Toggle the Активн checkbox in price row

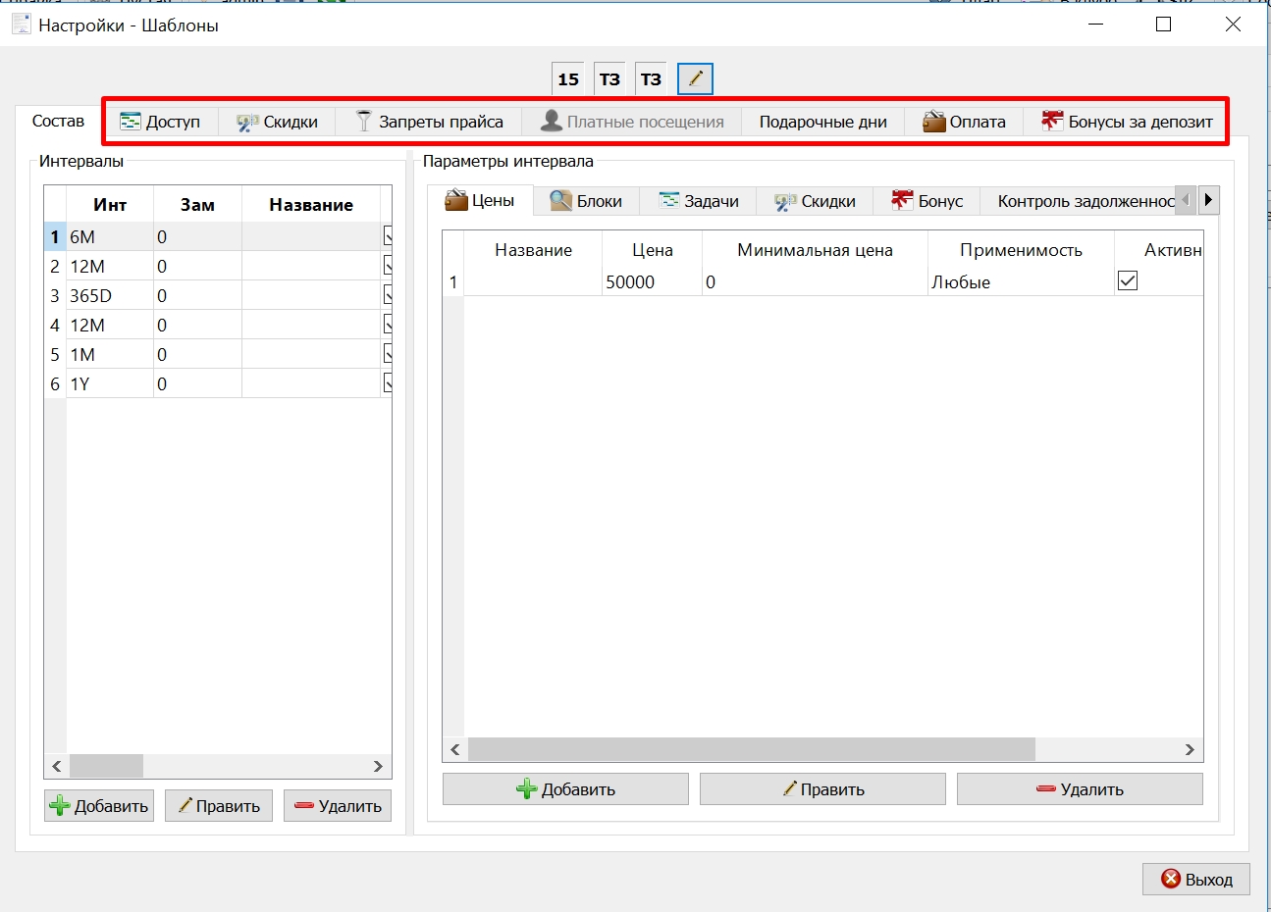[x=1128, y=281]
